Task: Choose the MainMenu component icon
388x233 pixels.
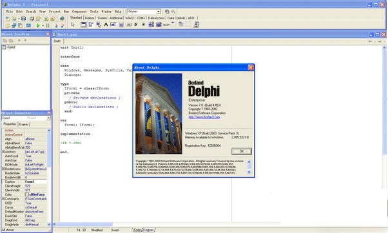Action: click(91, 24)
